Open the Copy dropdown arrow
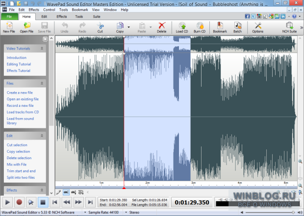304x216 pixels. click(129, 27)
